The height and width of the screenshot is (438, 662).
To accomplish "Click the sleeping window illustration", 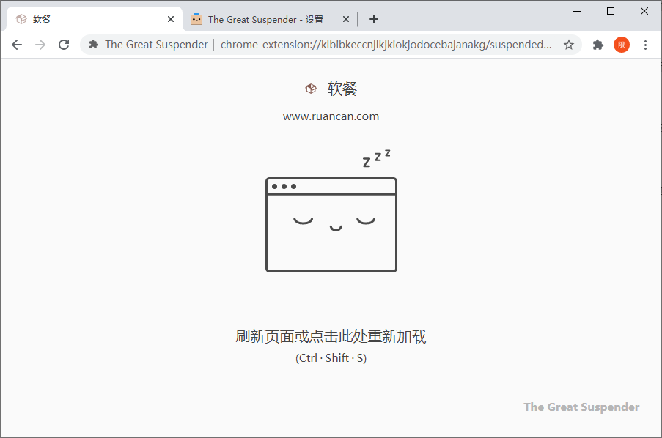I will pos(331,224).
